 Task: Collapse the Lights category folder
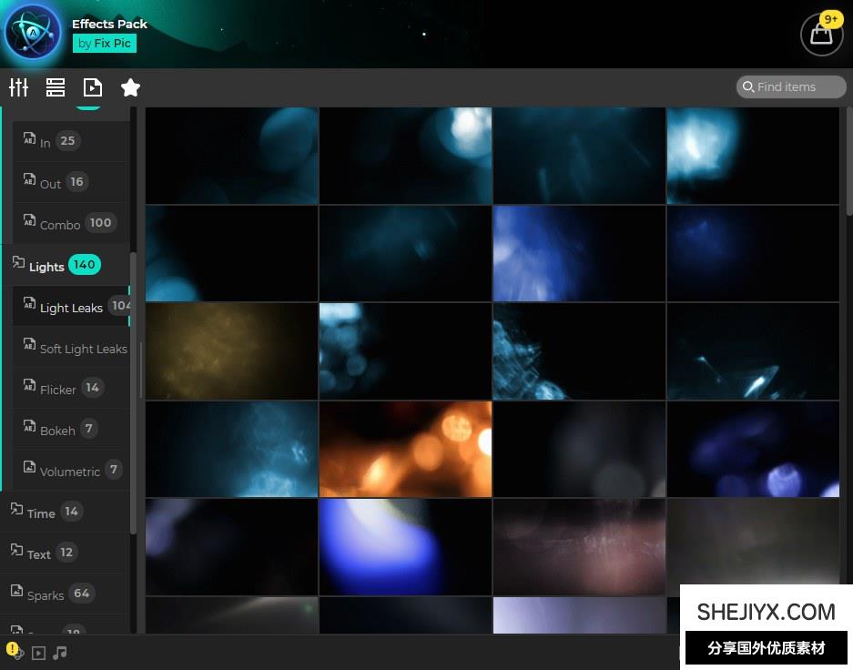(46, 266)
